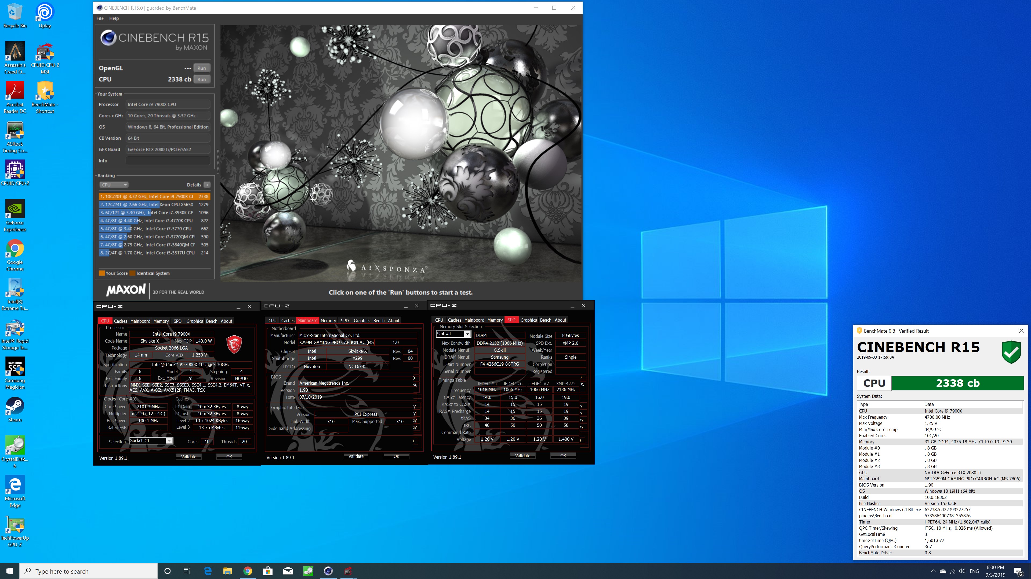
Task: Open Microsoft Store taskbar icon
Action: click(x=268, y=571)
